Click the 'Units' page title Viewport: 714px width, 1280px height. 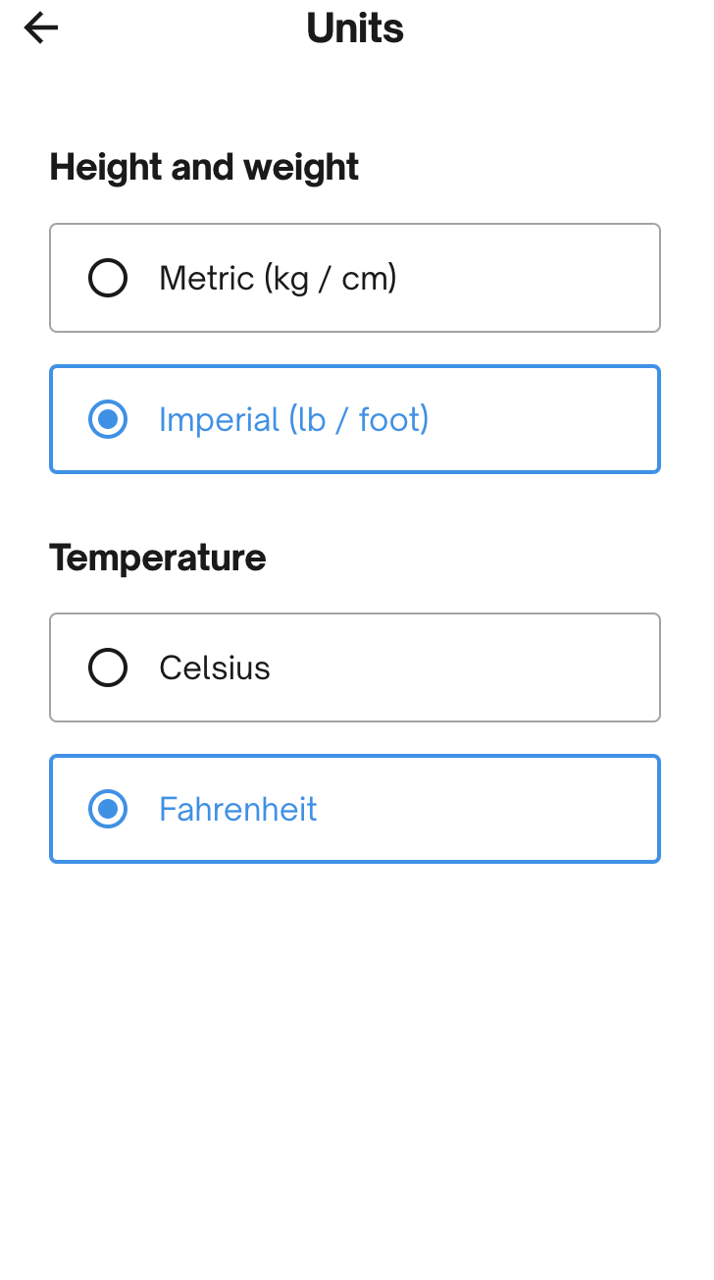(x=355, y=28)
